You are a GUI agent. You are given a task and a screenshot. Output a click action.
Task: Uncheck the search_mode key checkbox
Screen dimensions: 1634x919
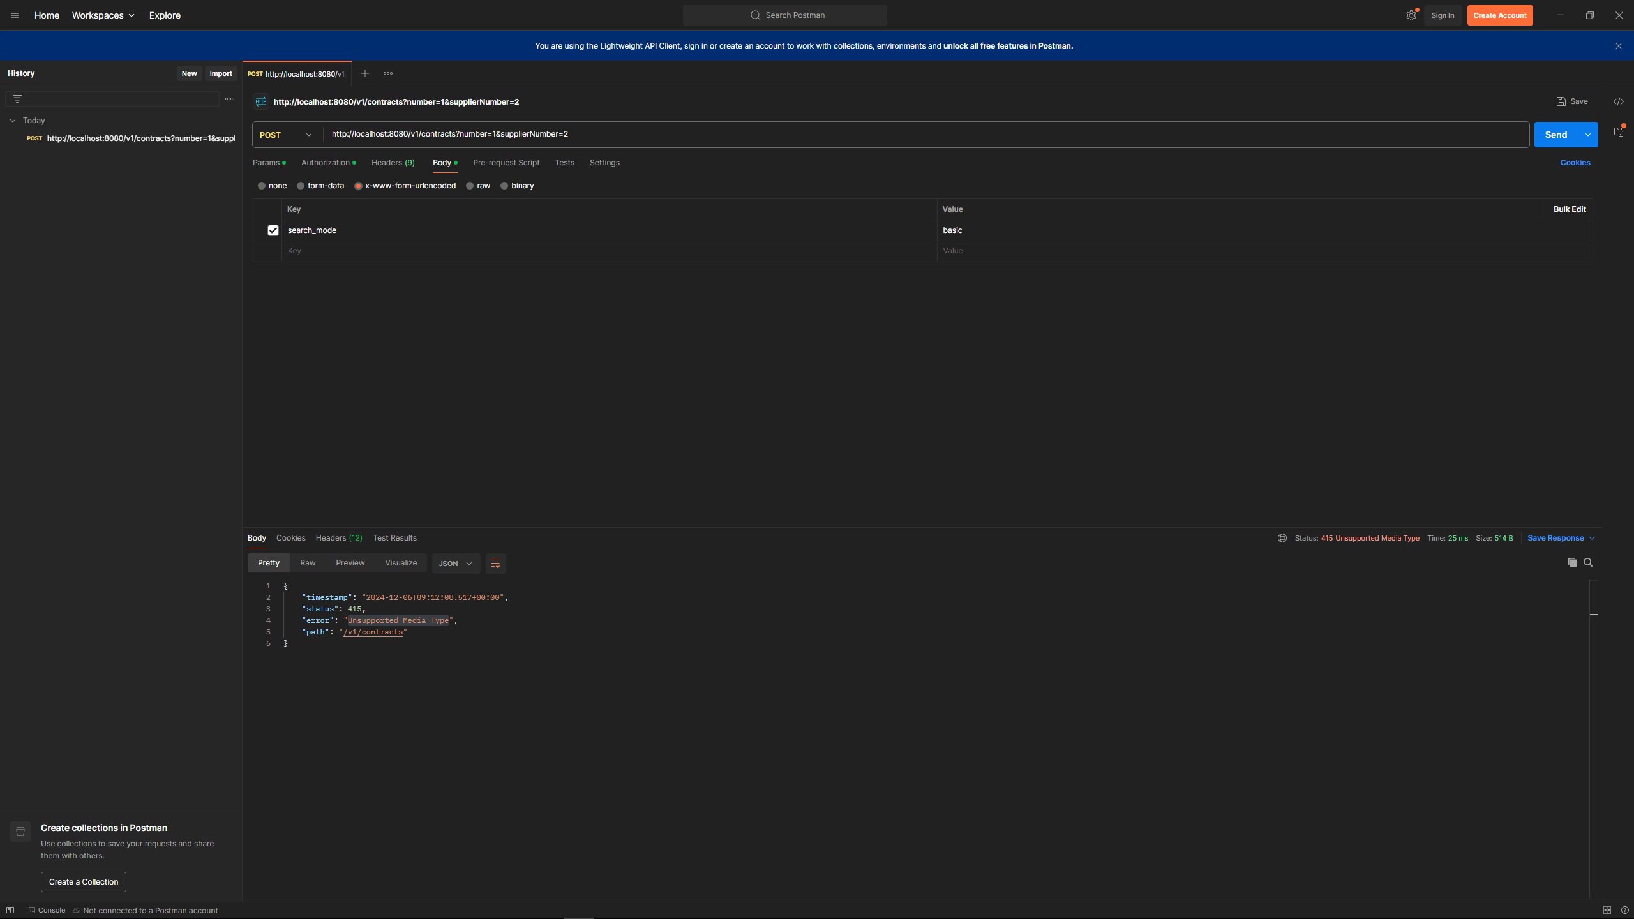pyautogui.click(x=273, y=230)
